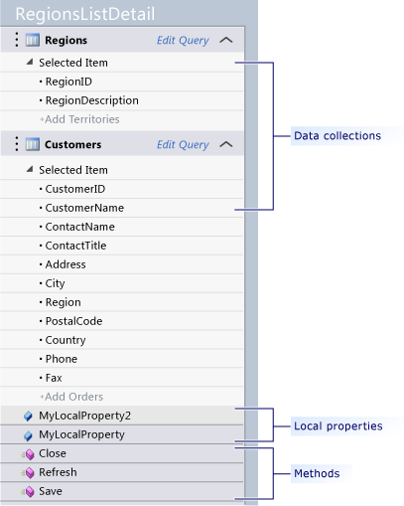
Task: Collapse the Regions collection chevron
Action: (x=226, y=40)
